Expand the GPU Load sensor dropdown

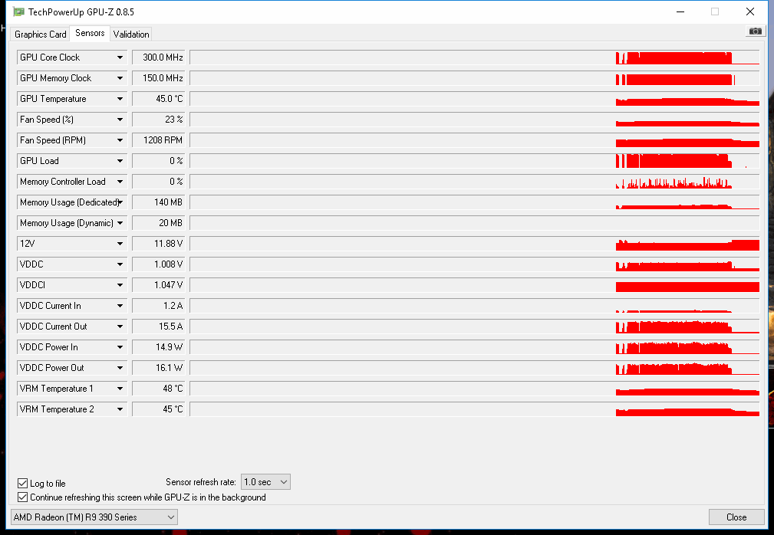120,161
